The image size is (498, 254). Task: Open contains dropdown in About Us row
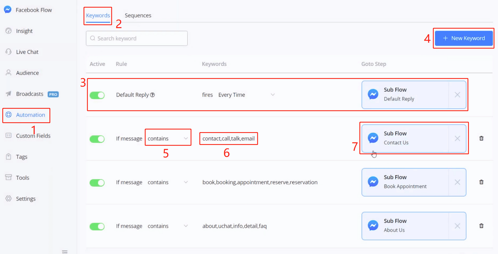tap(168, 226)
